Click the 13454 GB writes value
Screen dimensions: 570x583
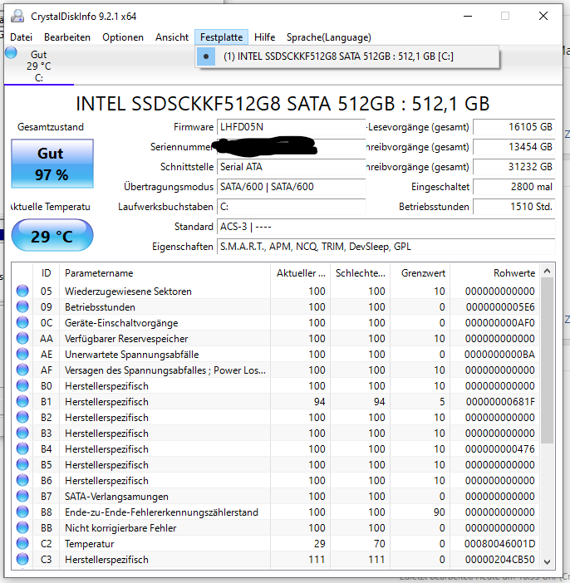(x=513, y=147)
